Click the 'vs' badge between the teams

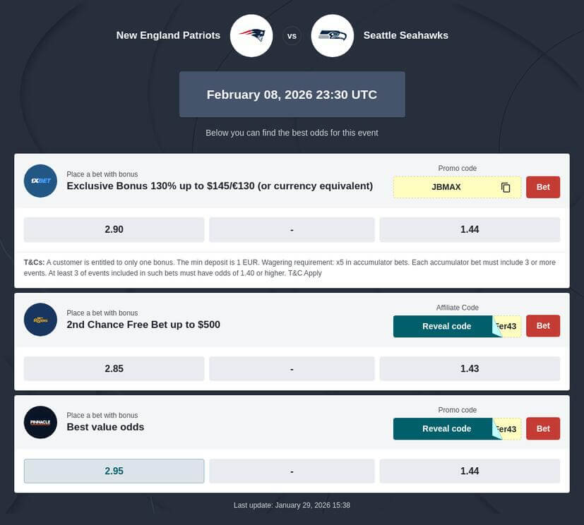(x=292, y=35)
